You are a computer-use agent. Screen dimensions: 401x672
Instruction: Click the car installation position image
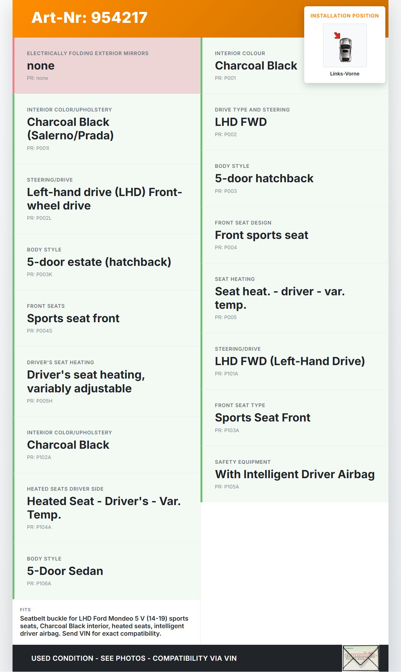(345, 46)
